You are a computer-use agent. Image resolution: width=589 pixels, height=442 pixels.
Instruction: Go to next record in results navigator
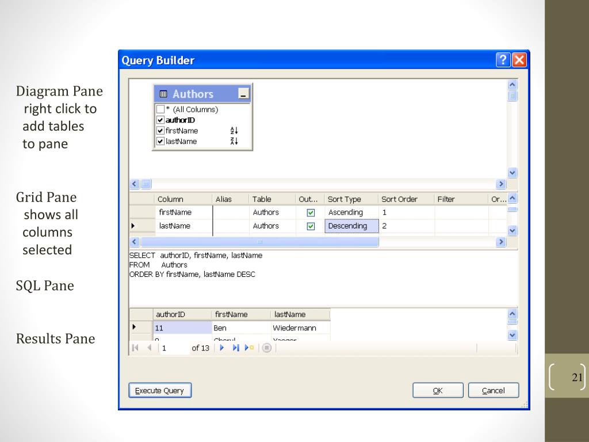[x=222, y=348]
